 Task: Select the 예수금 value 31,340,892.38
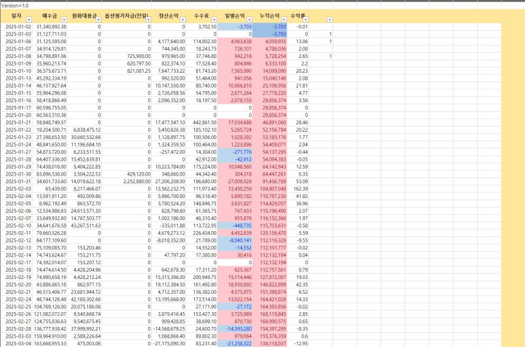50,27
